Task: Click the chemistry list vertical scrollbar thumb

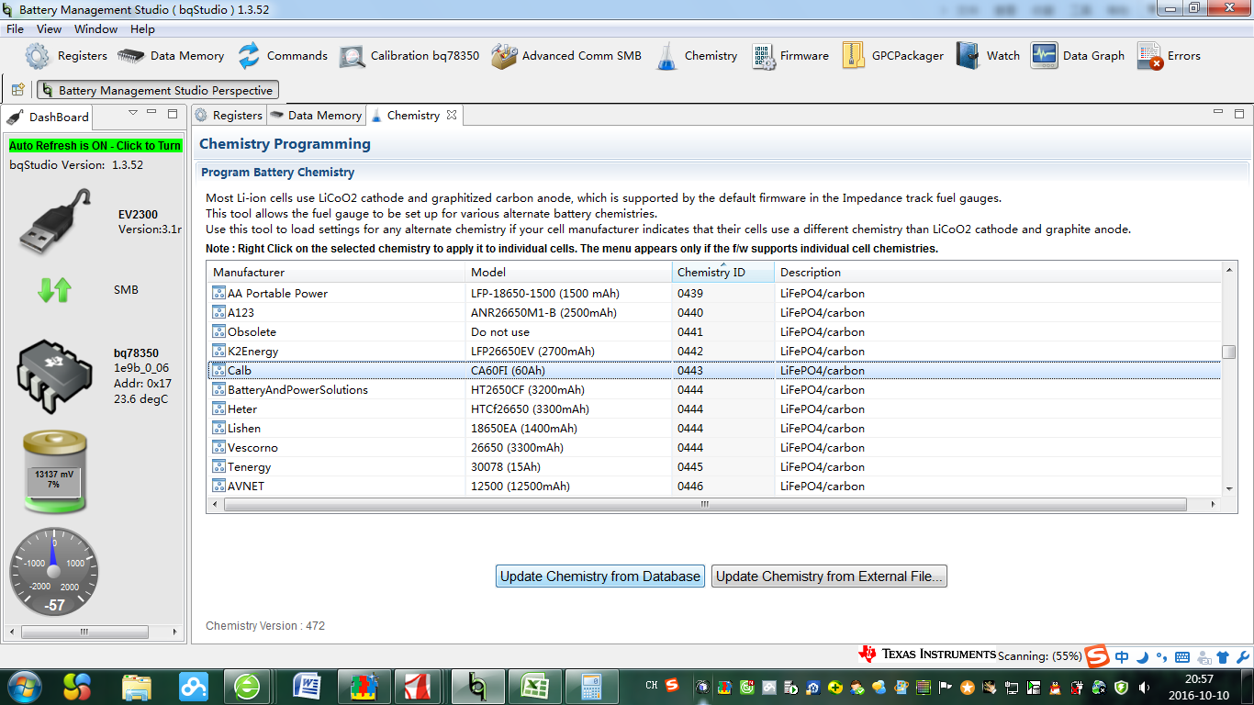Action: coord(1228,352)
